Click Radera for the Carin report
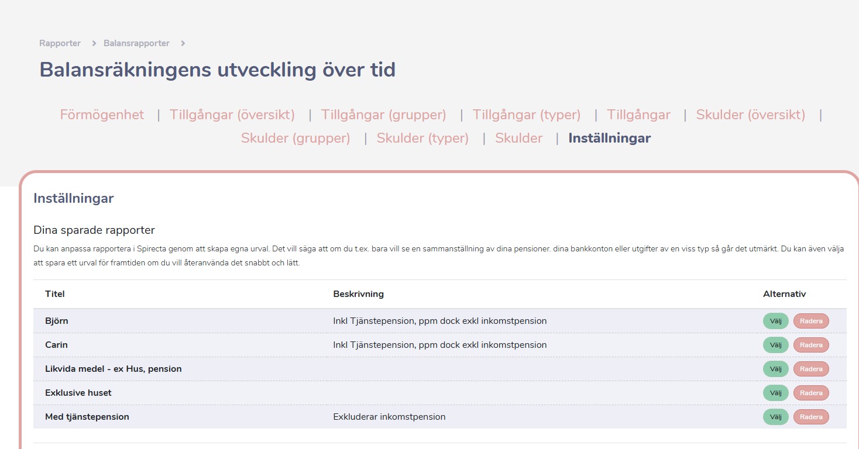 811,345
